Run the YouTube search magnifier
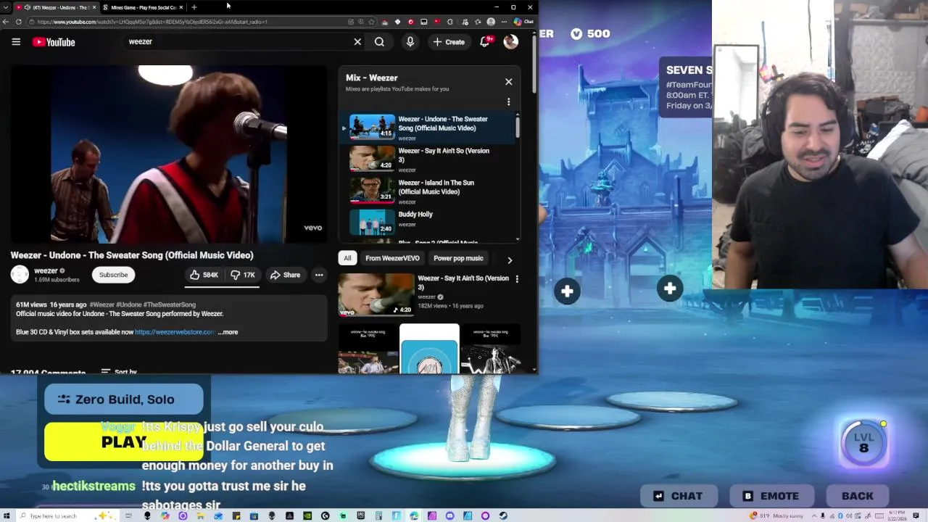 [x=379, y=42]
